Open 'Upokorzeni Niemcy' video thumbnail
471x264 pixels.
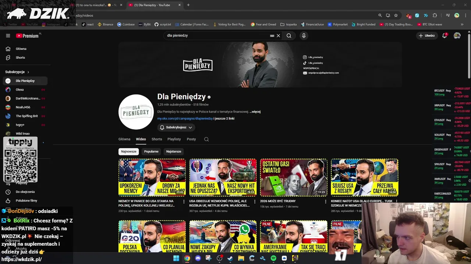click(152, 177)
